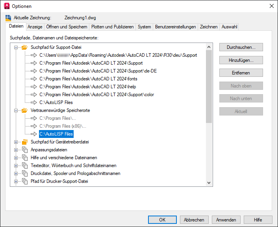278x227 pixels.
Task: Select the grayed C:\Program Files (x86)\... entry
Action: click(63, 126)
